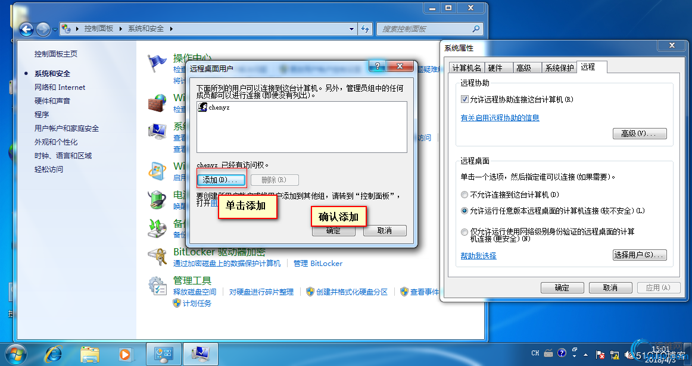Click the help question mark in 远程桌面用户 dialog
Image resolution: width=692 pixels, height=366 pixels.
tap(378, 66)
